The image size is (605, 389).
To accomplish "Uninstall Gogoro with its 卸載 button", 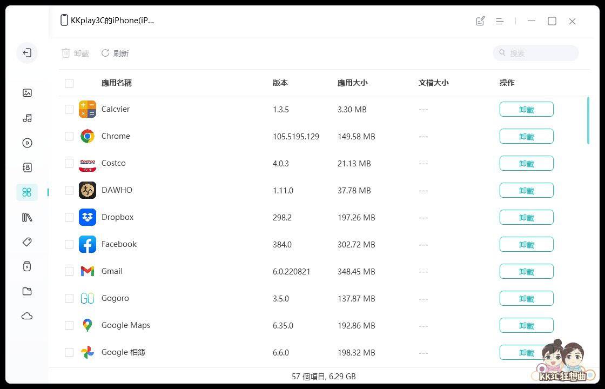I will [526, 298].
